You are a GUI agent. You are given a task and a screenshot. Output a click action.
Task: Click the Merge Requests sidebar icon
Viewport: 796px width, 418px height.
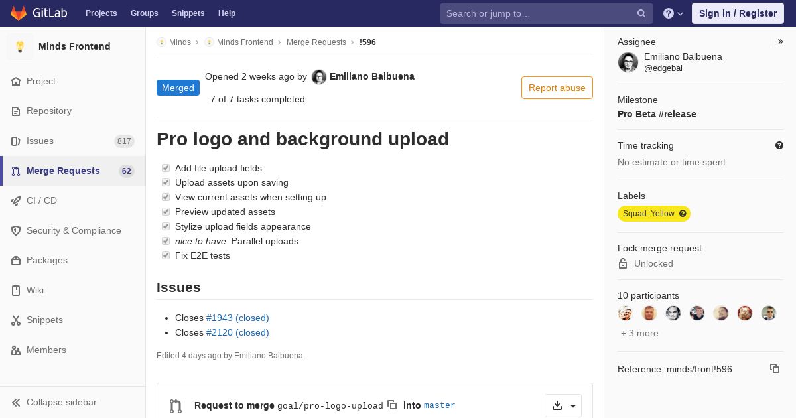click(x=16, y=171)
